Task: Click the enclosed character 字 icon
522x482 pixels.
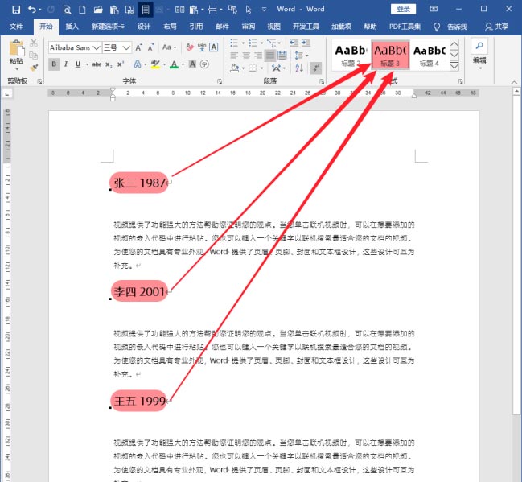Action: pos(205,64)
